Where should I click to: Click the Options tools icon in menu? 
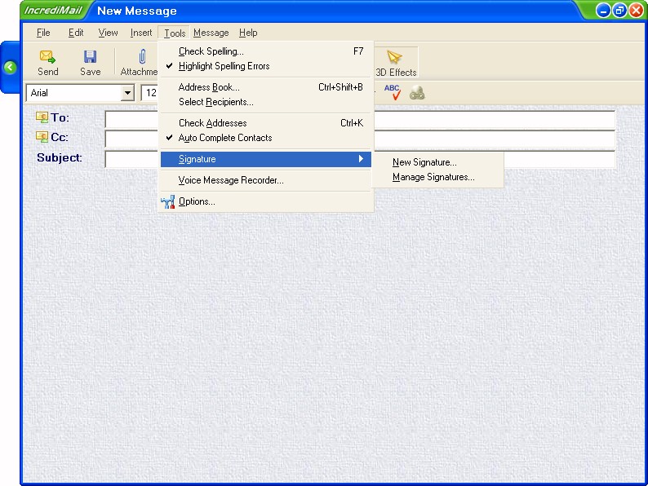click(x=168, y=201)
